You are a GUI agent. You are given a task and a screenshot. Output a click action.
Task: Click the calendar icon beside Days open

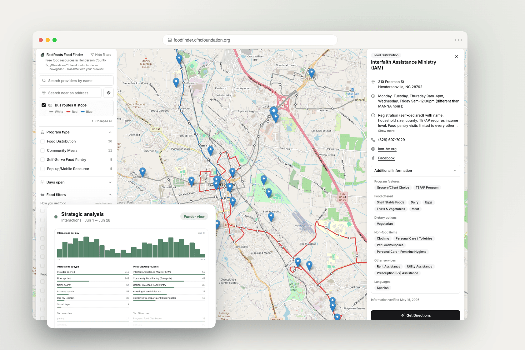42,182
